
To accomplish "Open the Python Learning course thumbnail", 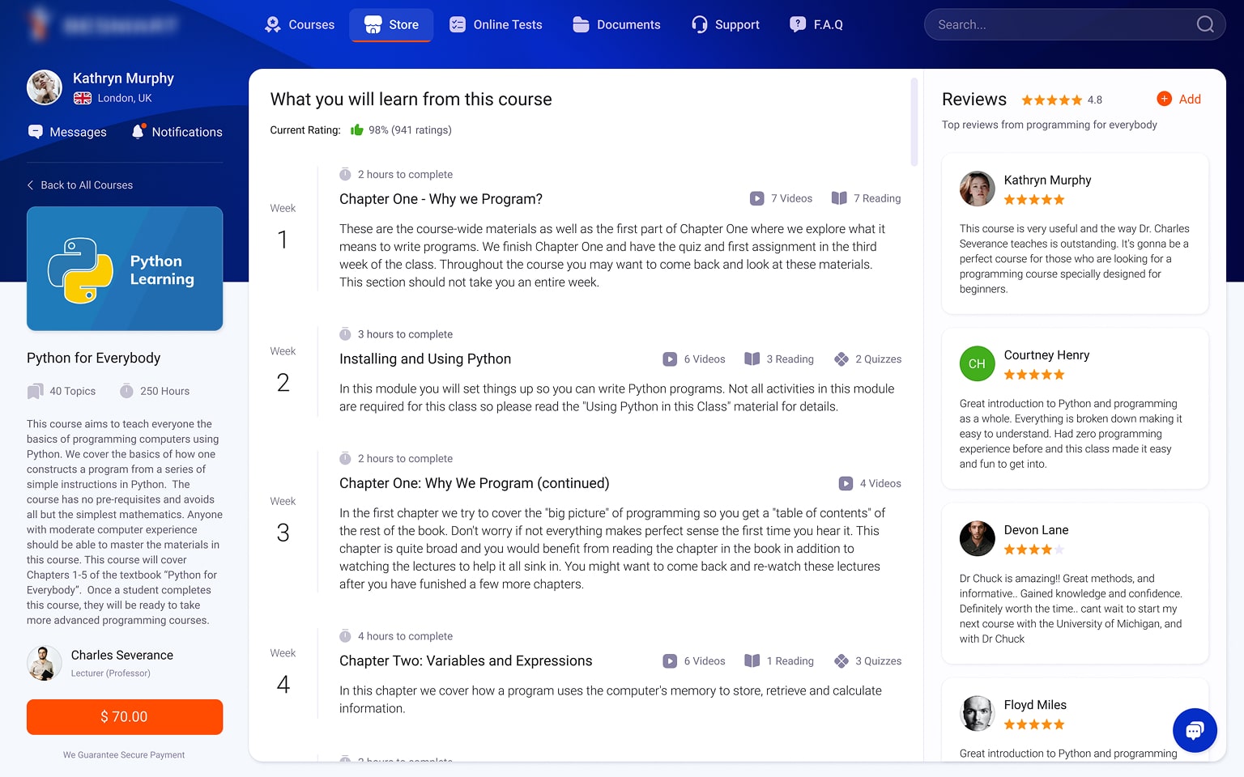I will pyautogui.click(x=125, y=269).
